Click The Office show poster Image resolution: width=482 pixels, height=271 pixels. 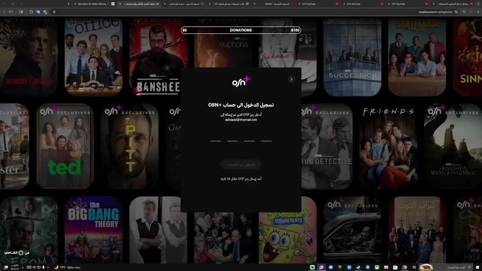tap(93, 56)
